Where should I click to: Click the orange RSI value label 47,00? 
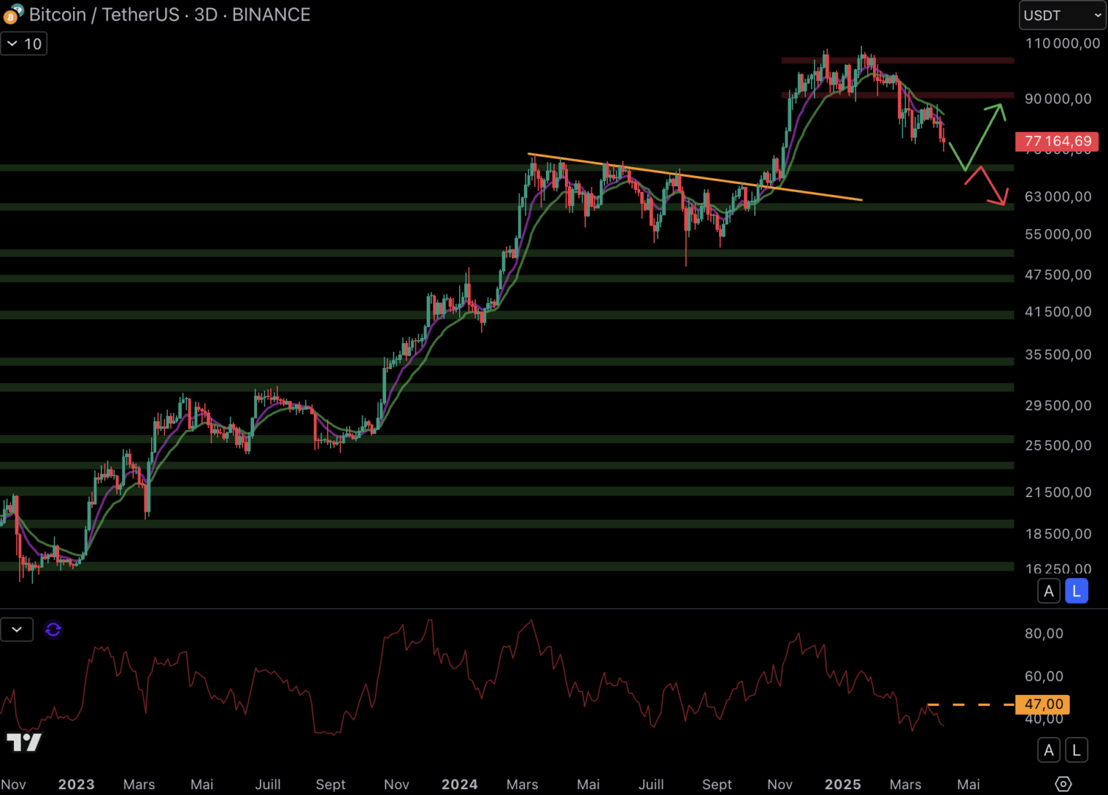1042,704
